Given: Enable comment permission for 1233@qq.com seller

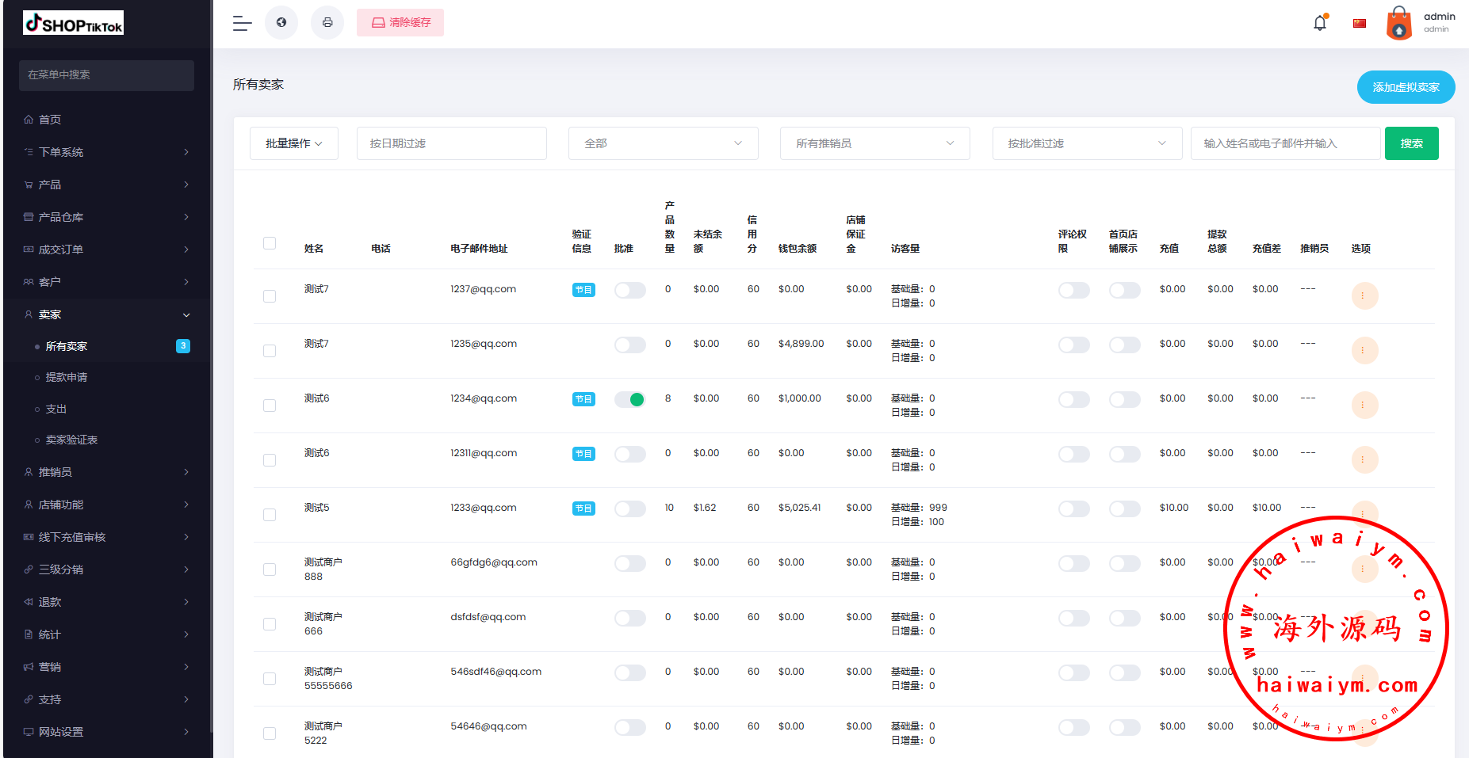Looking at the screenshot, I should point(1073,509).
